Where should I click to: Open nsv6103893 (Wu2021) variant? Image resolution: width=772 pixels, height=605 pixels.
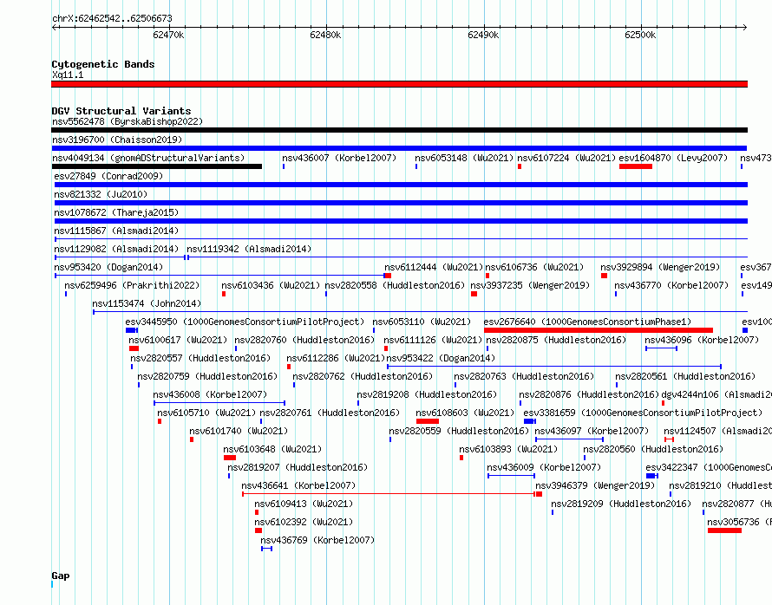508,449
